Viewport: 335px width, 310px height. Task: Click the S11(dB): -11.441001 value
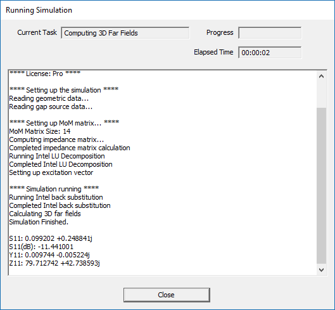tap(41, 247)
